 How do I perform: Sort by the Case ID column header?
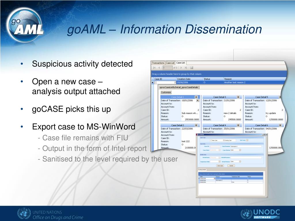coord(165,79)
